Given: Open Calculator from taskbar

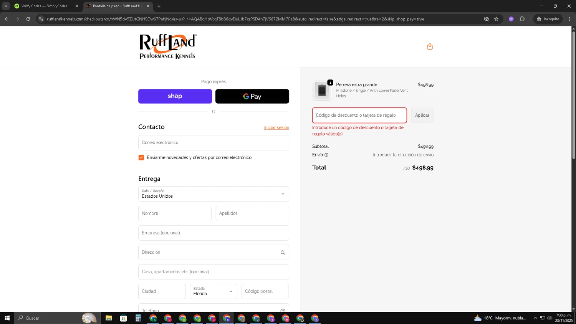Looking at the screenshot, I should [x=138, y=318].
